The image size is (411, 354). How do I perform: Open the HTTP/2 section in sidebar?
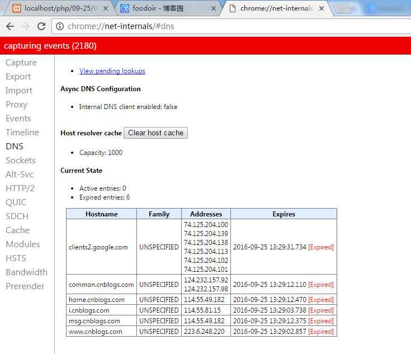(x=20, y=188)
